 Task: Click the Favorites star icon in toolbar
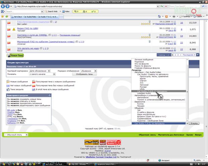(x=3, y=16)
